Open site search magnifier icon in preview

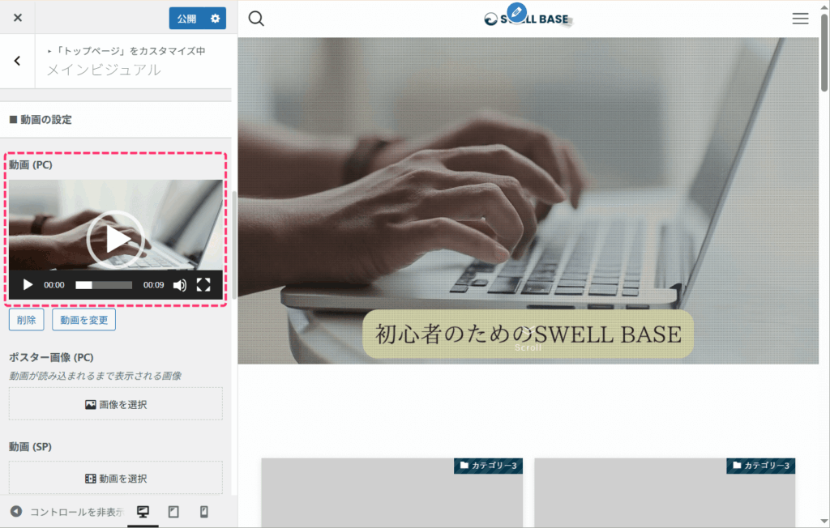point(256,19)
